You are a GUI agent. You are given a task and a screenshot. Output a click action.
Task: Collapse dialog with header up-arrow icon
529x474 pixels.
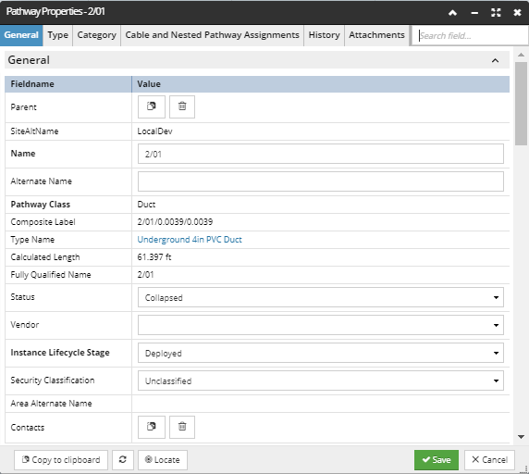click(452, 13)
